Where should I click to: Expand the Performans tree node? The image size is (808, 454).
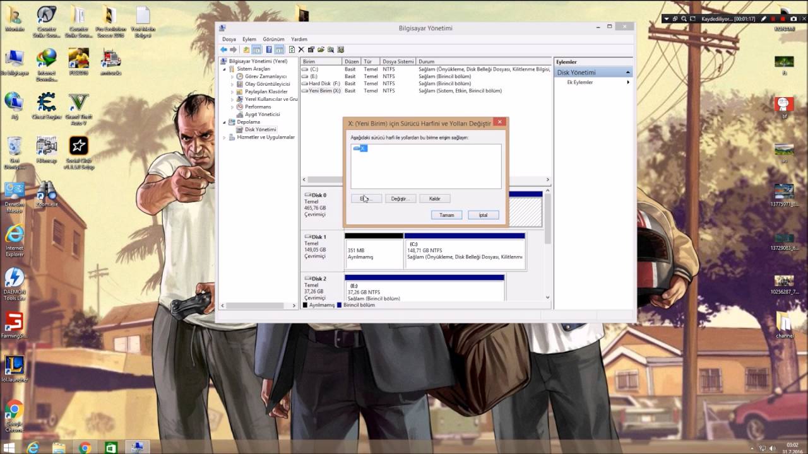point(232,107)
